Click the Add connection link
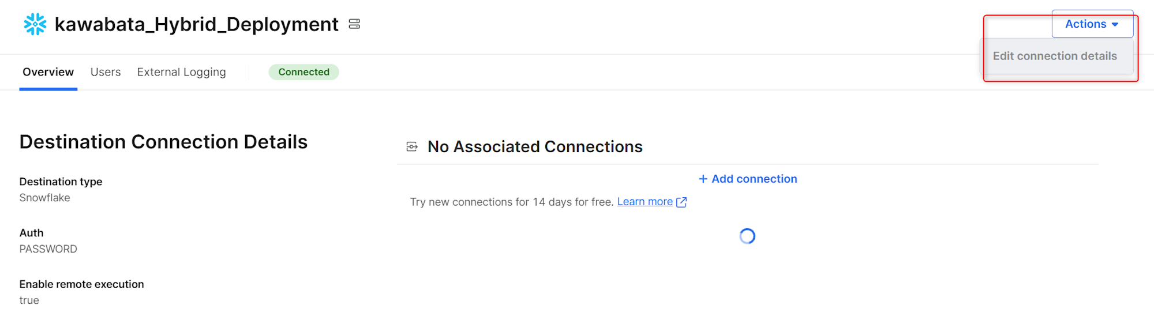Viewport: 1154px width, 328px height. pyautogui.click(x=748, y=179)
